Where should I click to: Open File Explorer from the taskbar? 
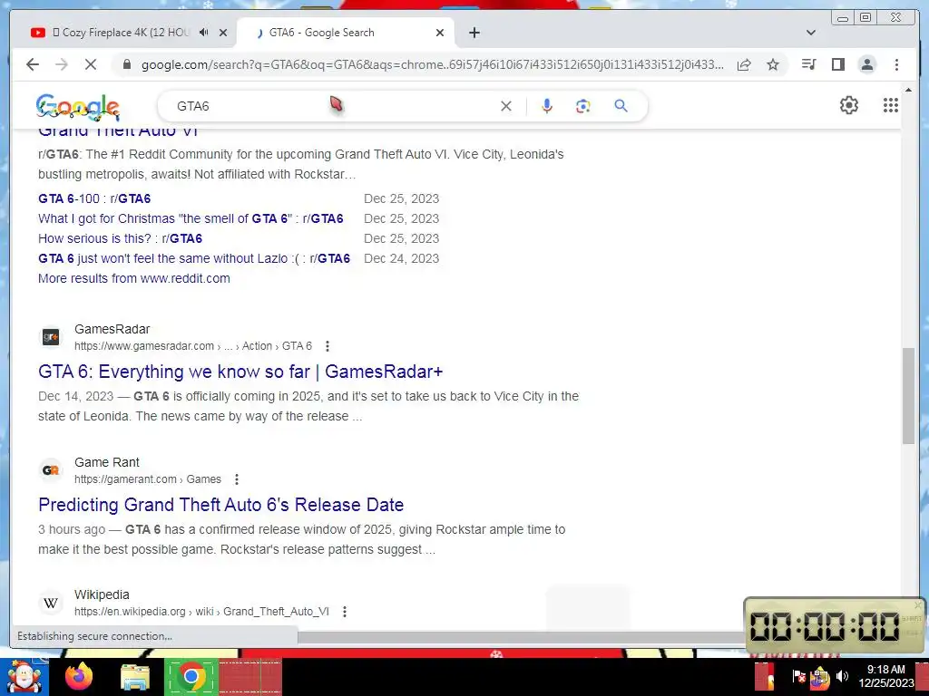(x=135, y=677)
